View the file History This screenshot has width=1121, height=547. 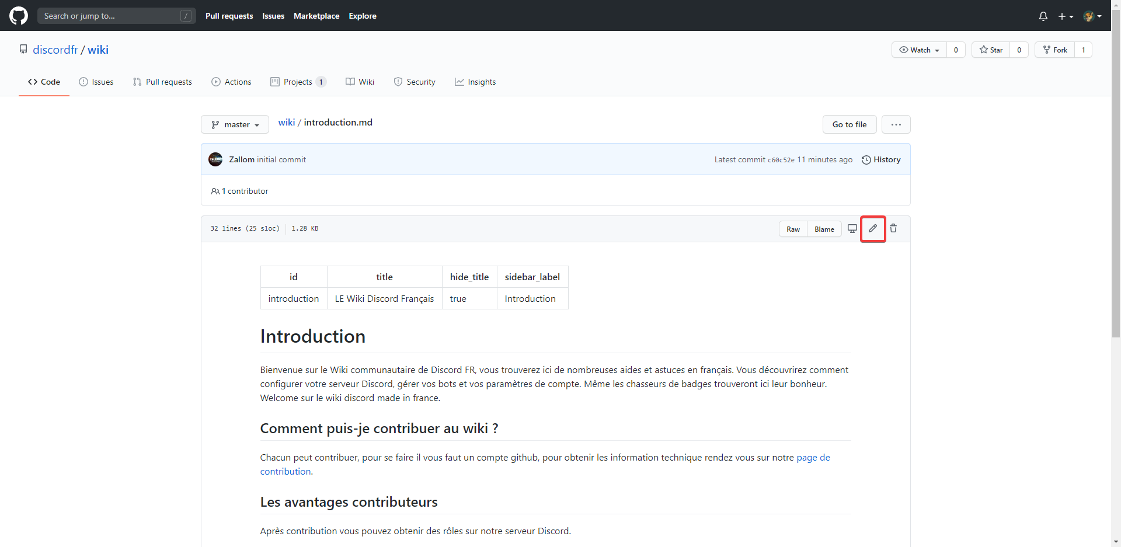pyautogui.click(x=881, y=159)
